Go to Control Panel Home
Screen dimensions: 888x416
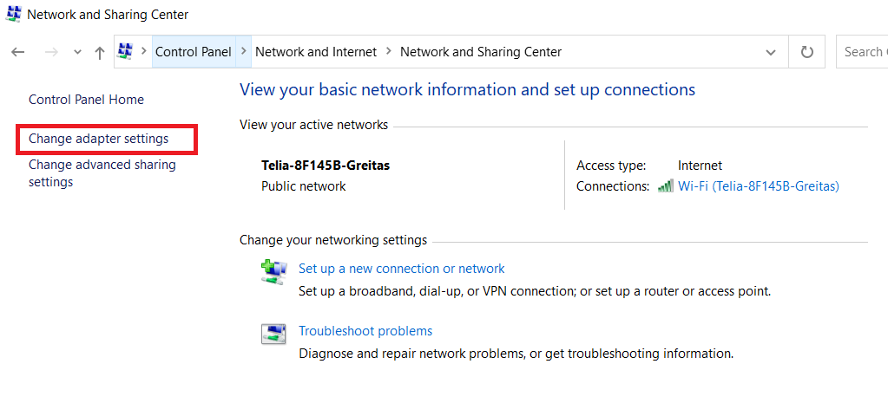point(86,100)
